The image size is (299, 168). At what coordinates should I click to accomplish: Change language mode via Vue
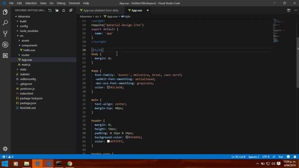coord(280,157)
